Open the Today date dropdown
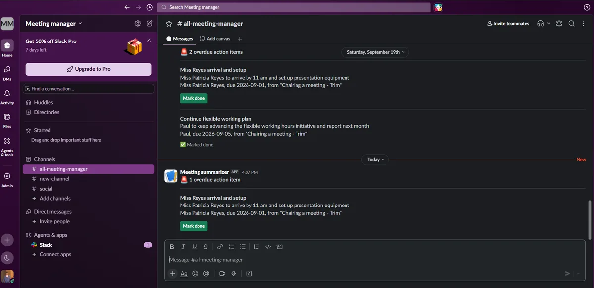Viewport: 594px width, 288px height. tap(375, 160)
